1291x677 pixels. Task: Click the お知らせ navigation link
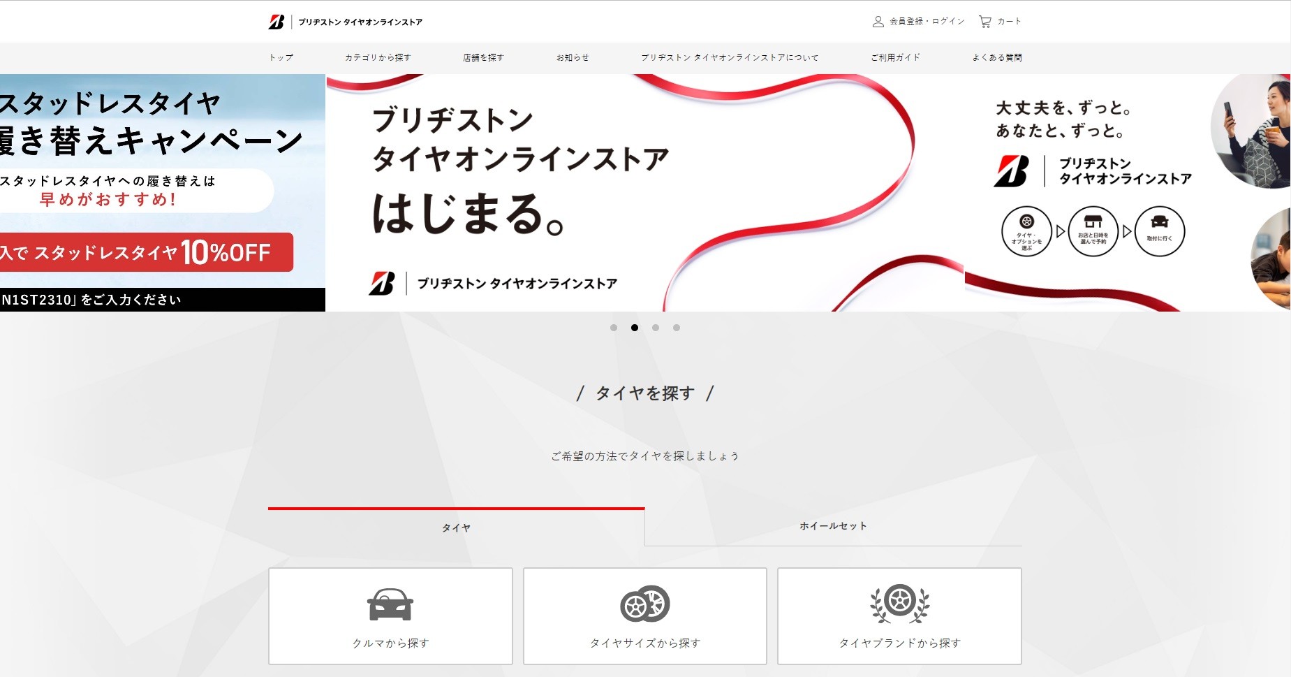(x=573, y=57)
